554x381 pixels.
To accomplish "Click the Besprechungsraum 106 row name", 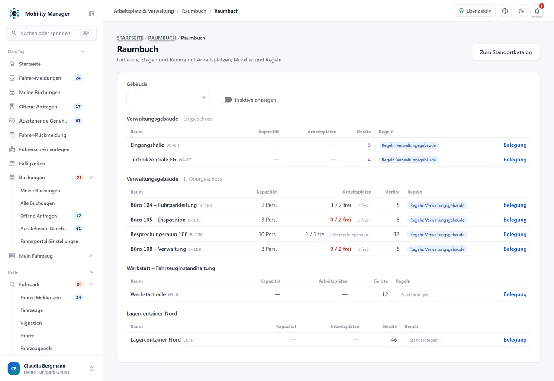I will point(159,234).
